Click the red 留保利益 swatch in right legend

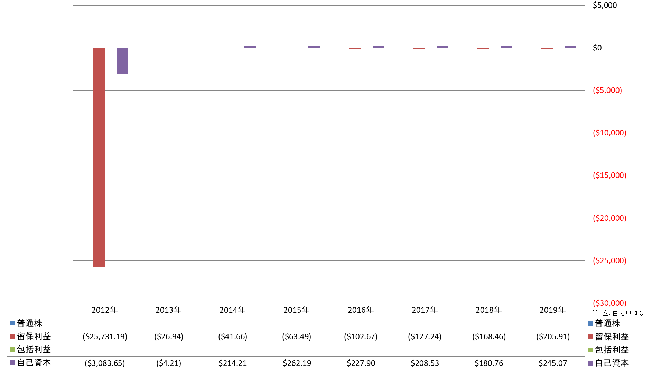coord(590,337)
